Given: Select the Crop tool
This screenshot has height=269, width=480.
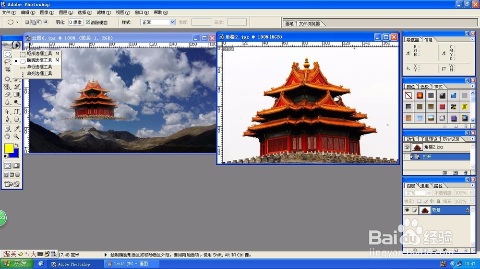Looking at the screenshot, I should click(x=8, y=69).
